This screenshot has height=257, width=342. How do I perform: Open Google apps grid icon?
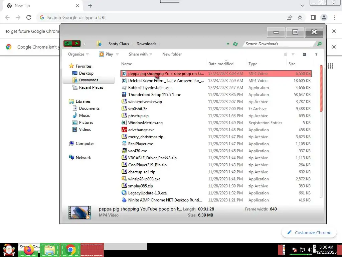(331, 66)
